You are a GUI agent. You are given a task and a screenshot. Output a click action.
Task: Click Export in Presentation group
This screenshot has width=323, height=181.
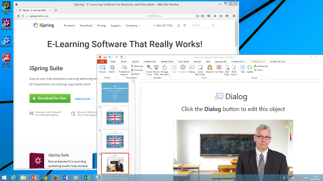135,74
